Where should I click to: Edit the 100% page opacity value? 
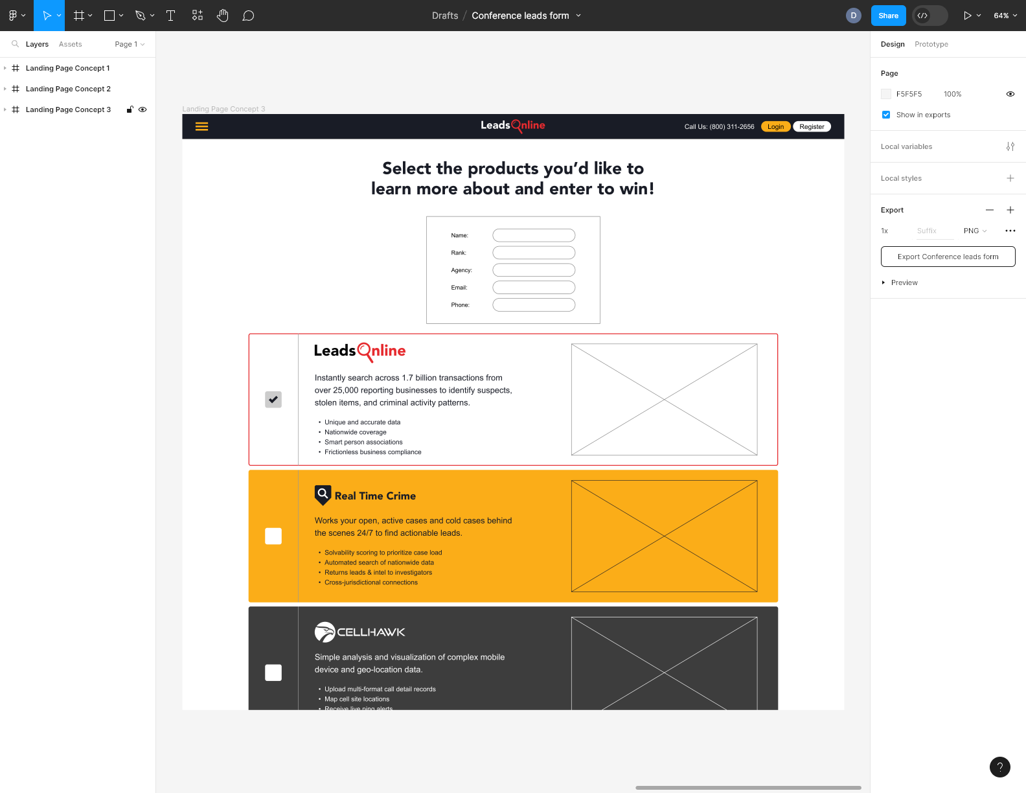pos(952,94)
